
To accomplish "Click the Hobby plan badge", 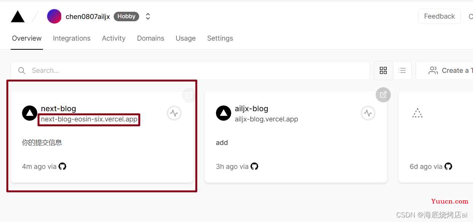I will point(126,16).
